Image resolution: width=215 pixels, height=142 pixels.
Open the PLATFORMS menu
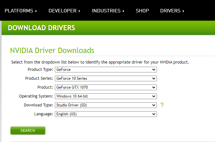(21, 11)
